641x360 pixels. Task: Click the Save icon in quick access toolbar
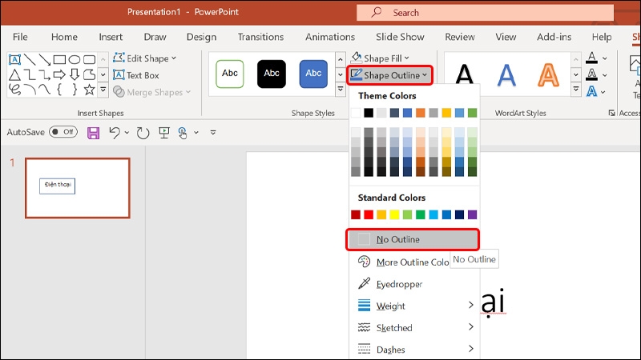point(93,133)
